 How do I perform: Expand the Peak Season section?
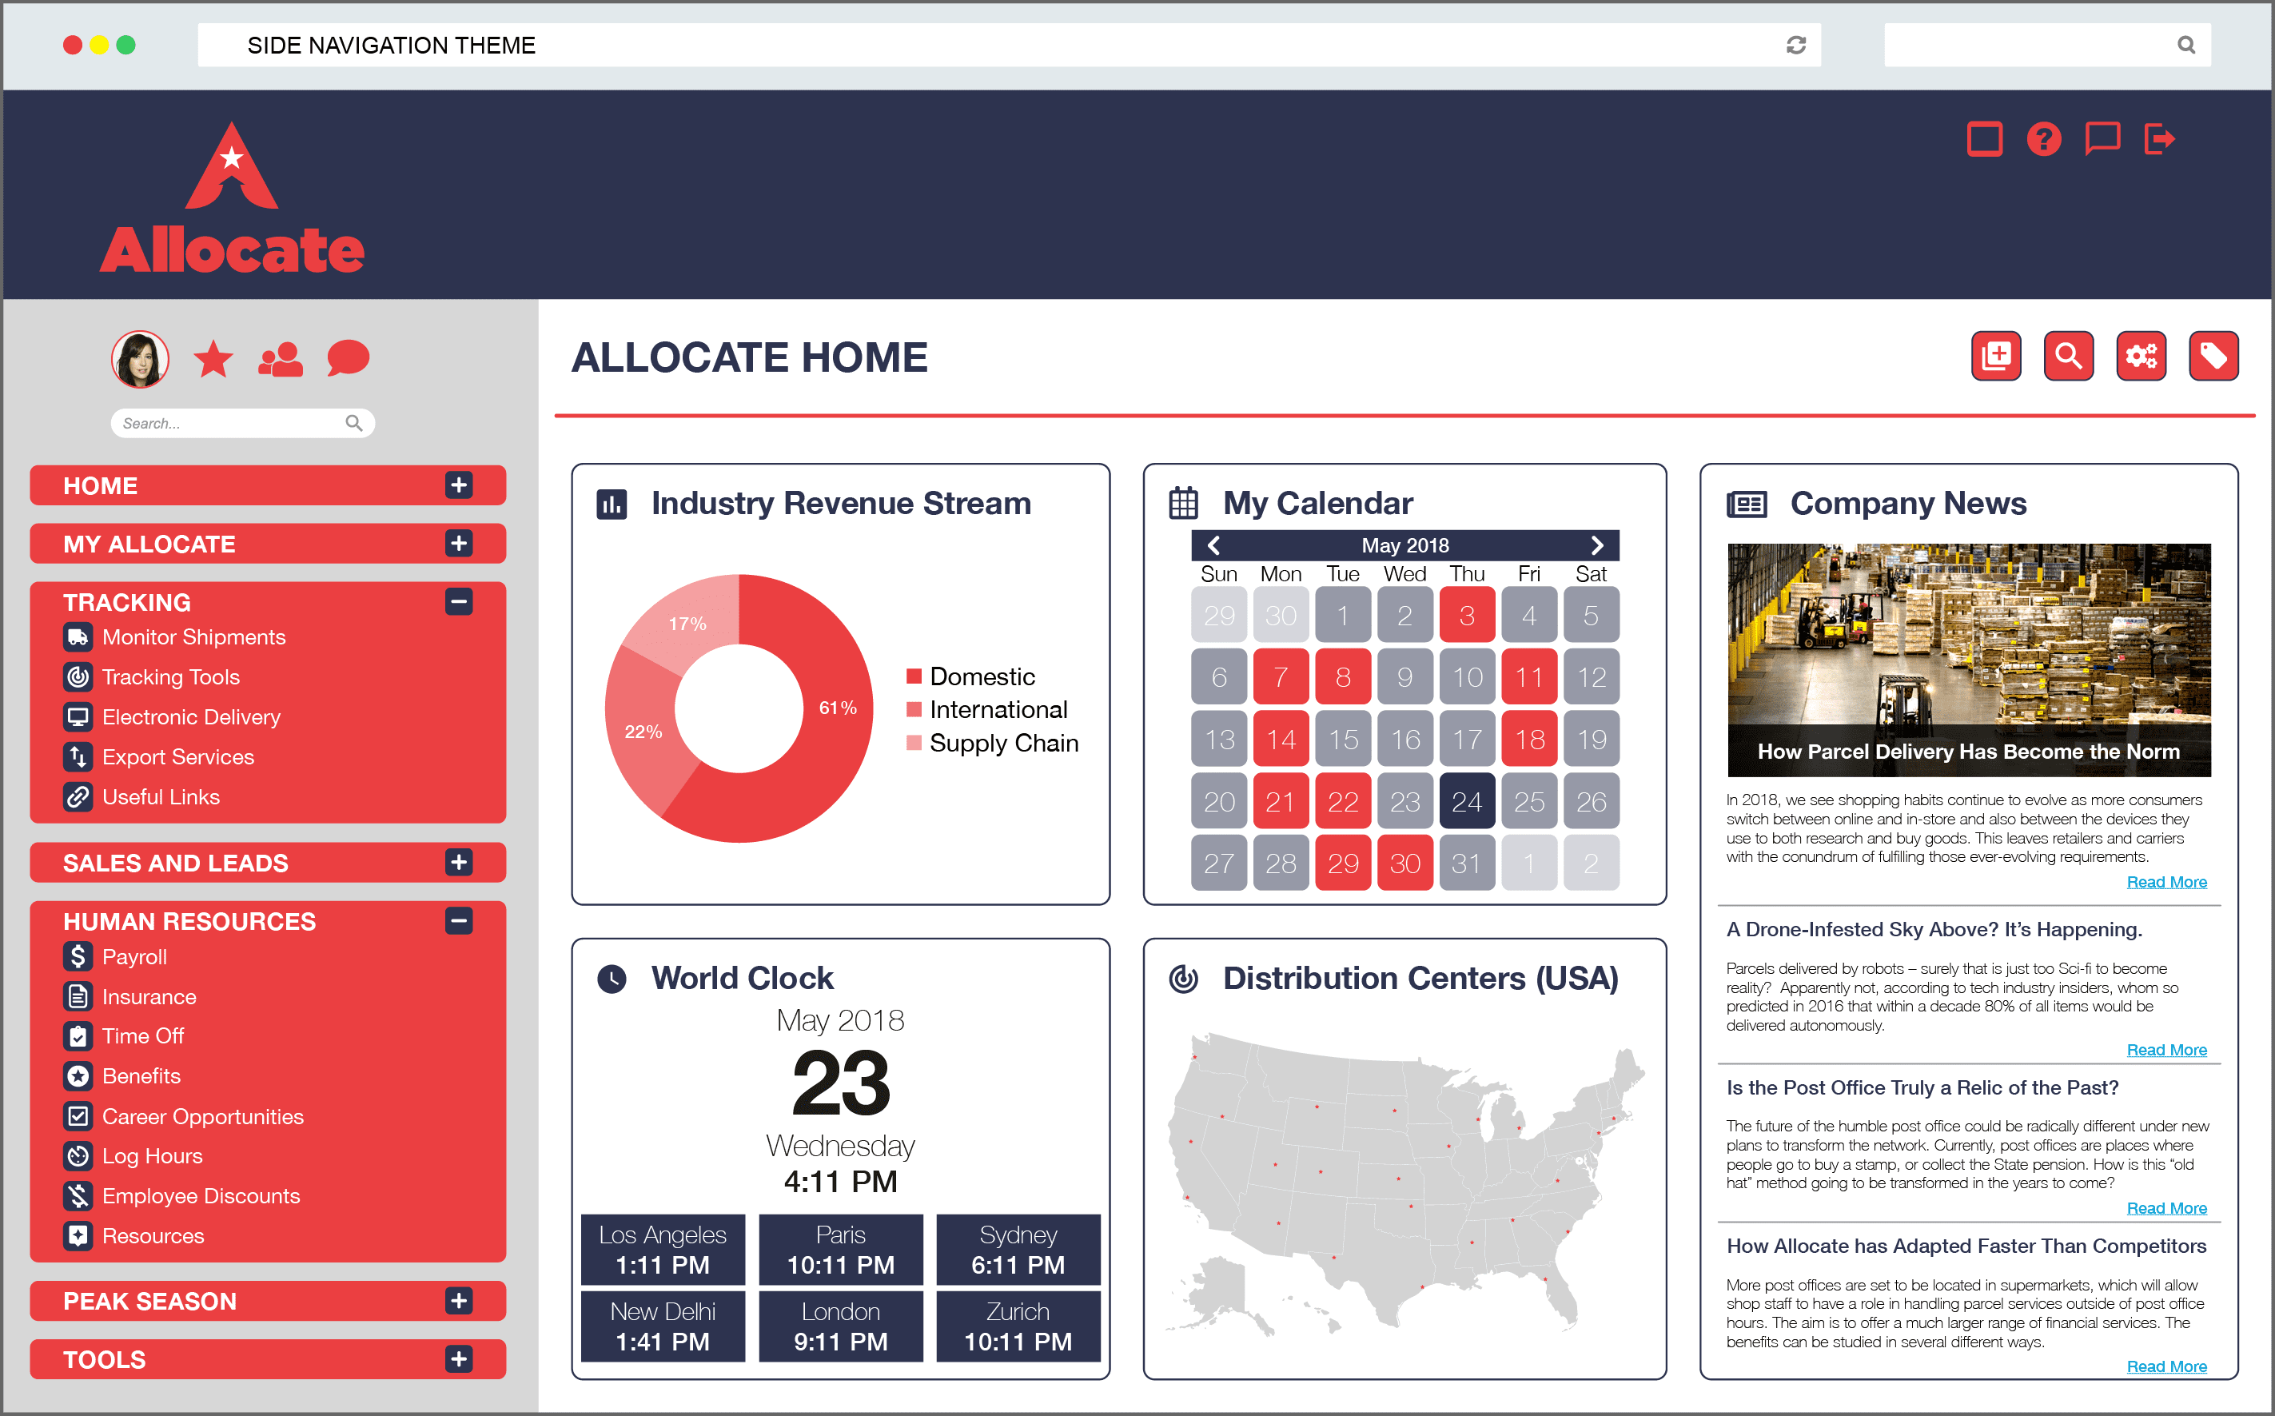pos(461,1302)
